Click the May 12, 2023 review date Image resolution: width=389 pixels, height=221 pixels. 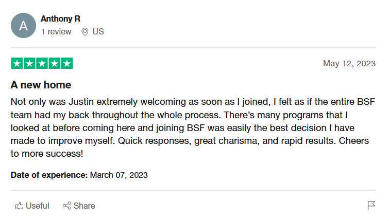[349, 64]
